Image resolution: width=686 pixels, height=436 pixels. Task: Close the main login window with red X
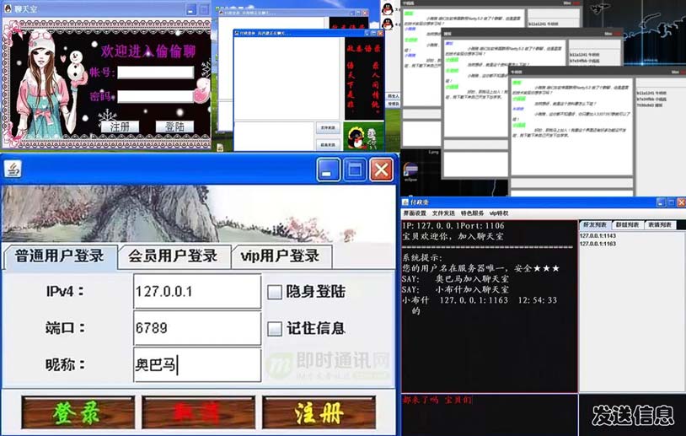[382, 170]
